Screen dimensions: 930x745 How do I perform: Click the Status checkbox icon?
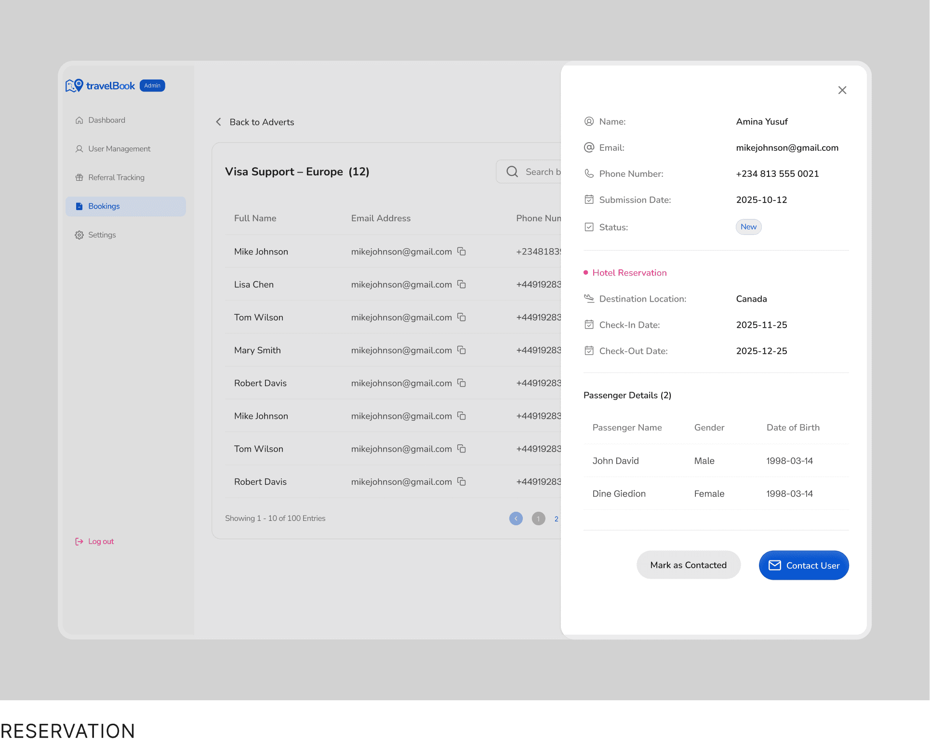tap(589, 227)
